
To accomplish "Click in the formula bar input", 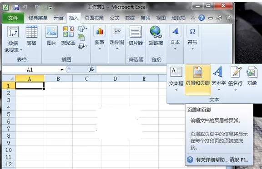I will tap(131, 70).
